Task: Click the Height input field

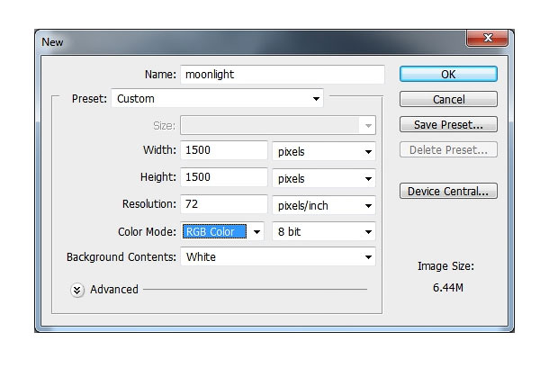Action: coord(224,177)
